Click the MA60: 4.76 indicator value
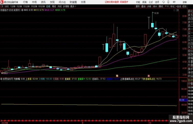The height and width of the screenshot is (124, 193). 60,10
